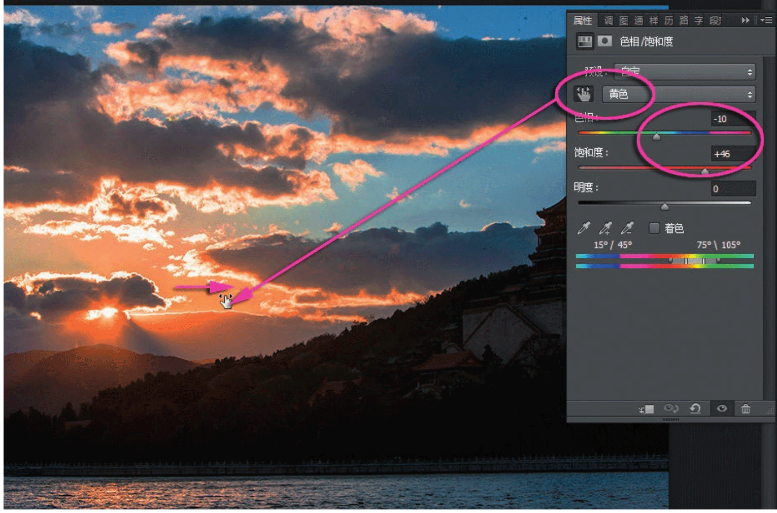Screen dimensions: 777x513
Task: Switch to the 调 adjustments tab
Action: point(609,20)
